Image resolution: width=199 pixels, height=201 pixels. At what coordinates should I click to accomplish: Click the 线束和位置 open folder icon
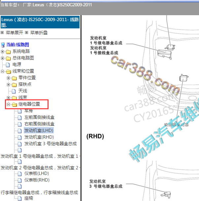9,72
